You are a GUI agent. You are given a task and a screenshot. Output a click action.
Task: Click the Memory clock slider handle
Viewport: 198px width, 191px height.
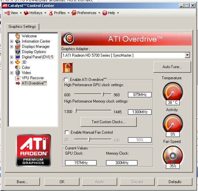click(x=76, y=111)
